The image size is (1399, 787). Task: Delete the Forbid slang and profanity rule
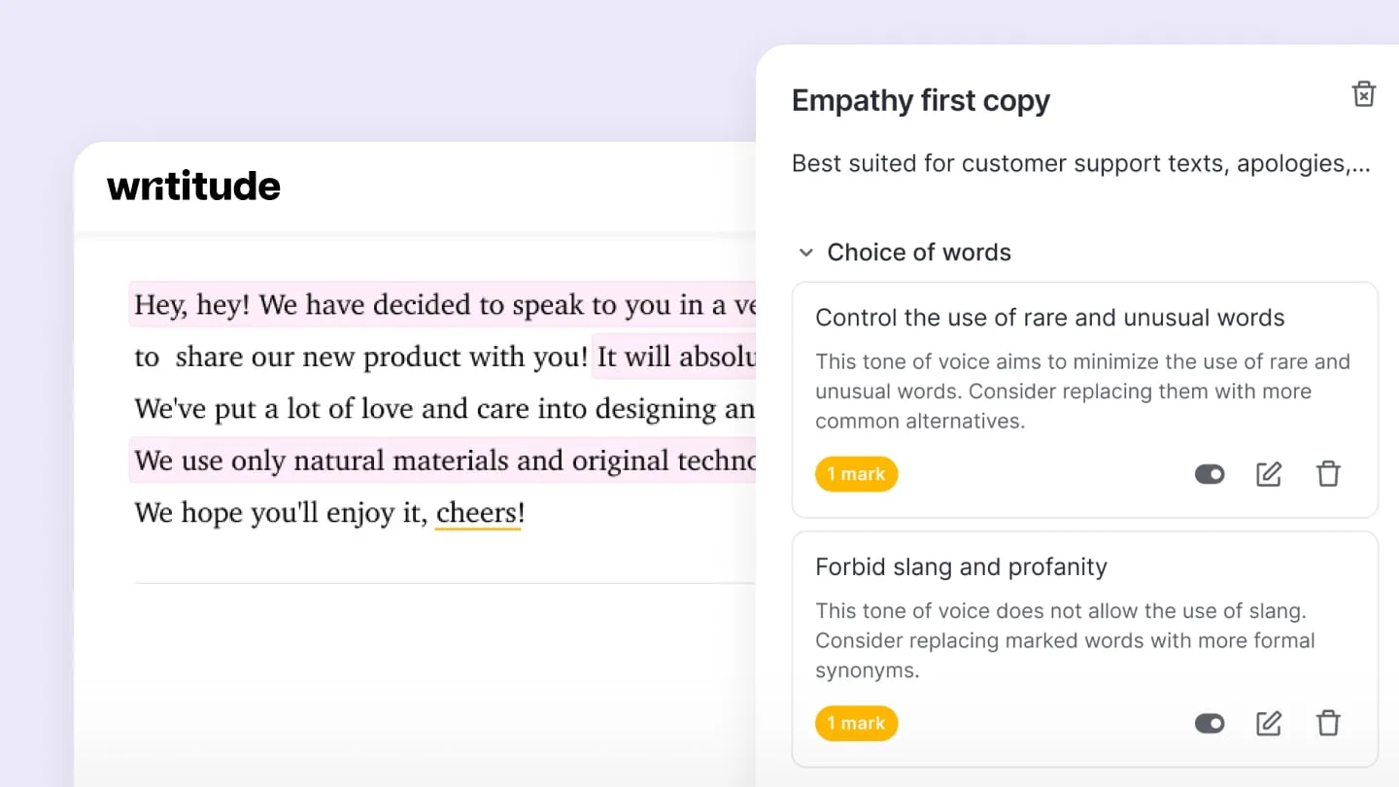pos(1328,723)
